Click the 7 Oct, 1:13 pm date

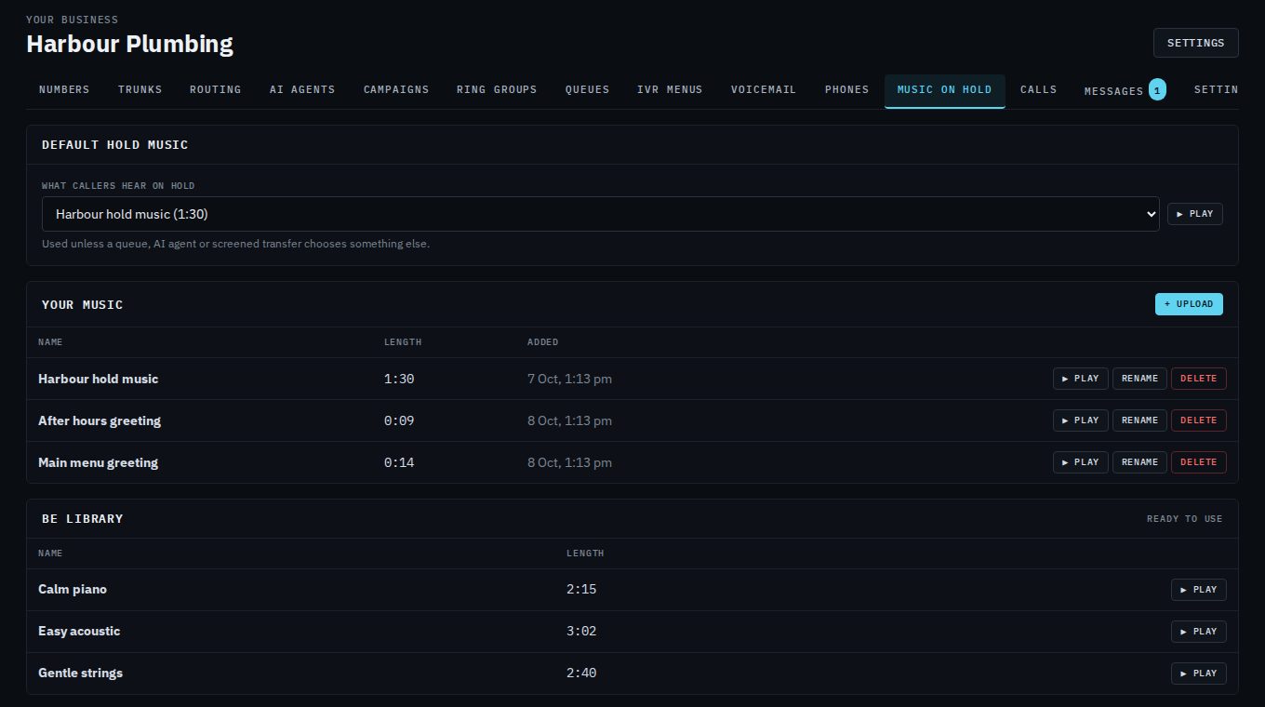click(x=569, y=379)
